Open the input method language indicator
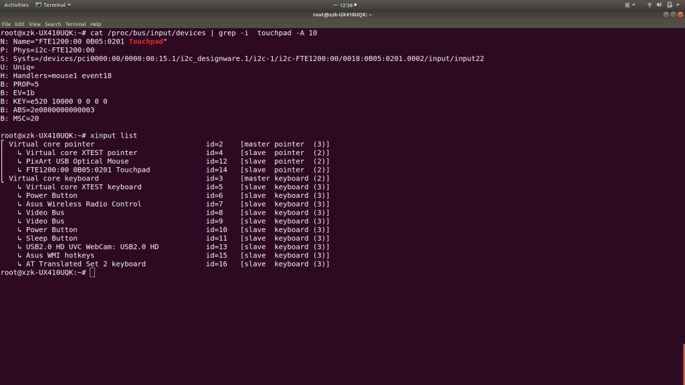 coord(630,5)
